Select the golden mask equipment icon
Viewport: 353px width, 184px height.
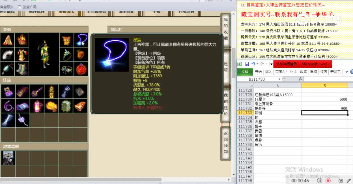[x=66, y=40]
